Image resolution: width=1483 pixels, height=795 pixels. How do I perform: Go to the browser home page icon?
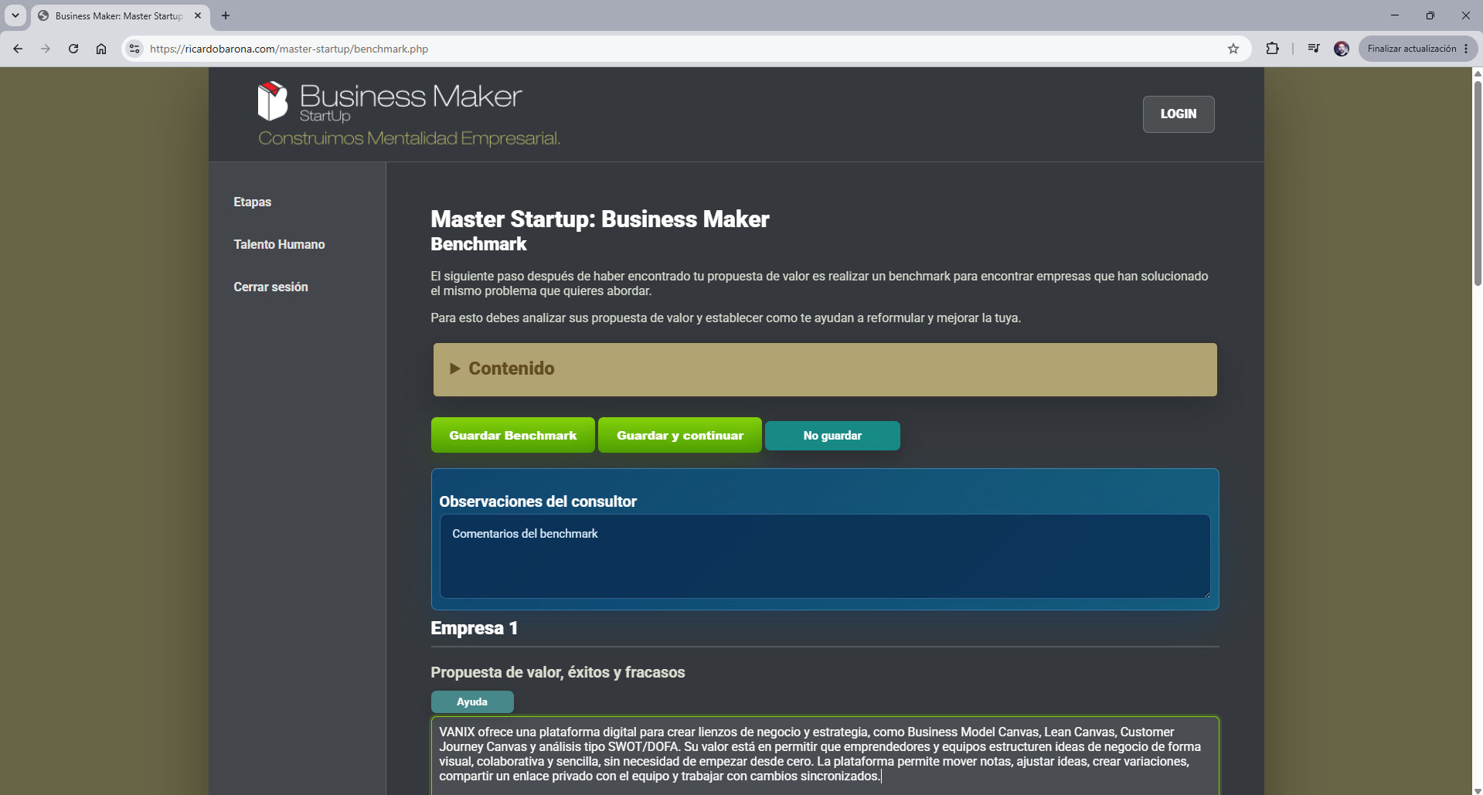[x=101, y=49]
